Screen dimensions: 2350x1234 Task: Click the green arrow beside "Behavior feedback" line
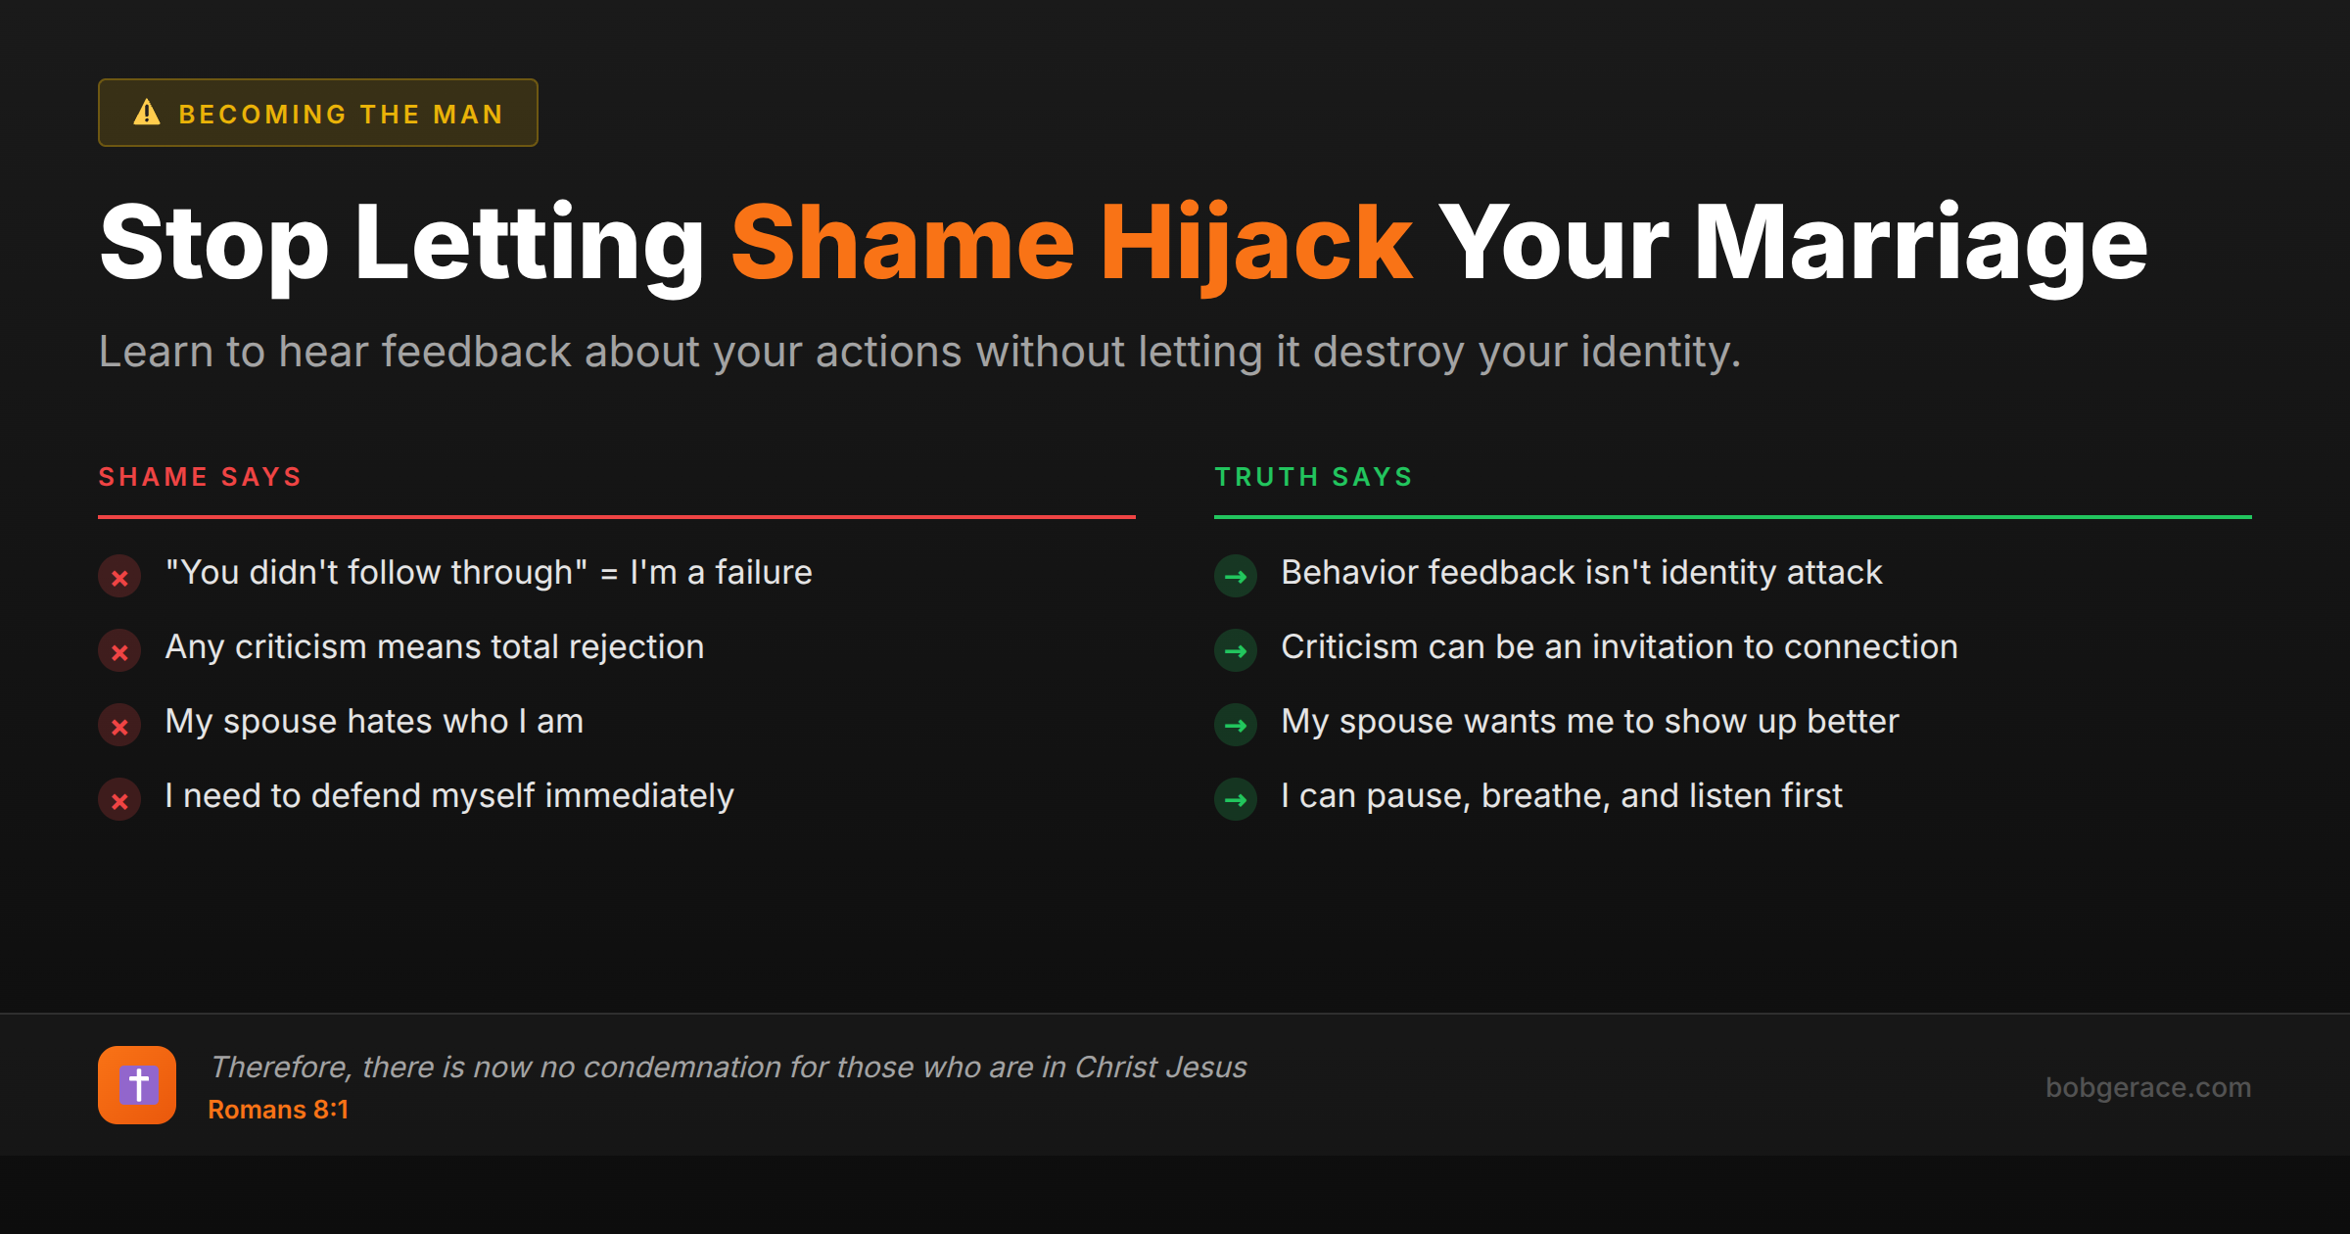tap(1236, 577)
